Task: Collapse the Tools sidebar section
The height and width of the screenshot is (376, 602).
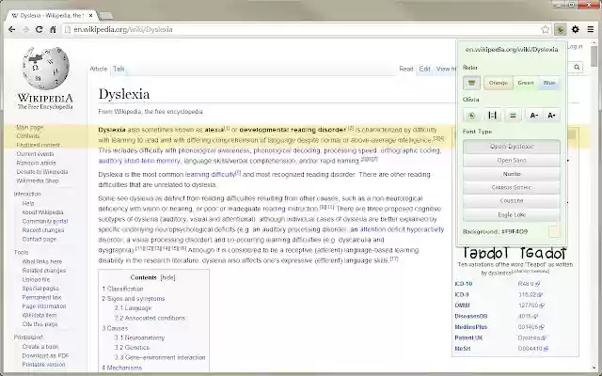Action: tap(21, 253)
